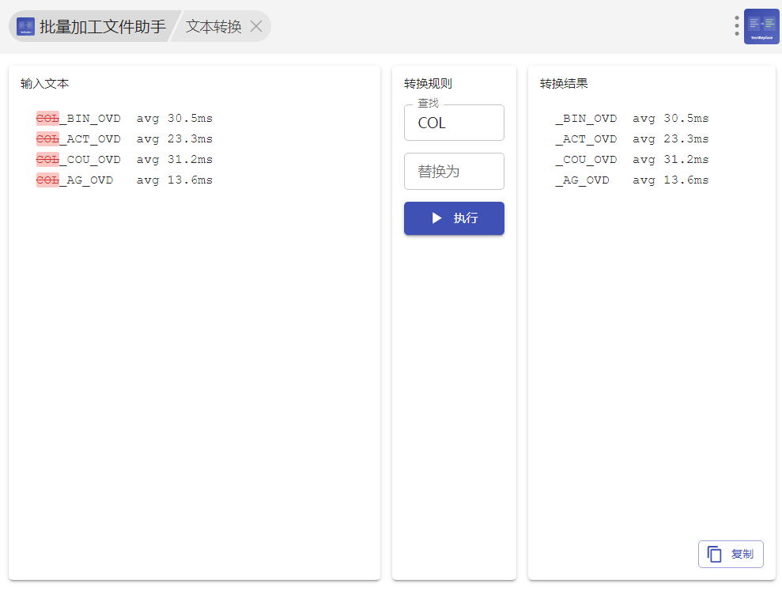Focus the 替换为 input field
The height and width of the screenshot is (591, 782).
point(454,171)
